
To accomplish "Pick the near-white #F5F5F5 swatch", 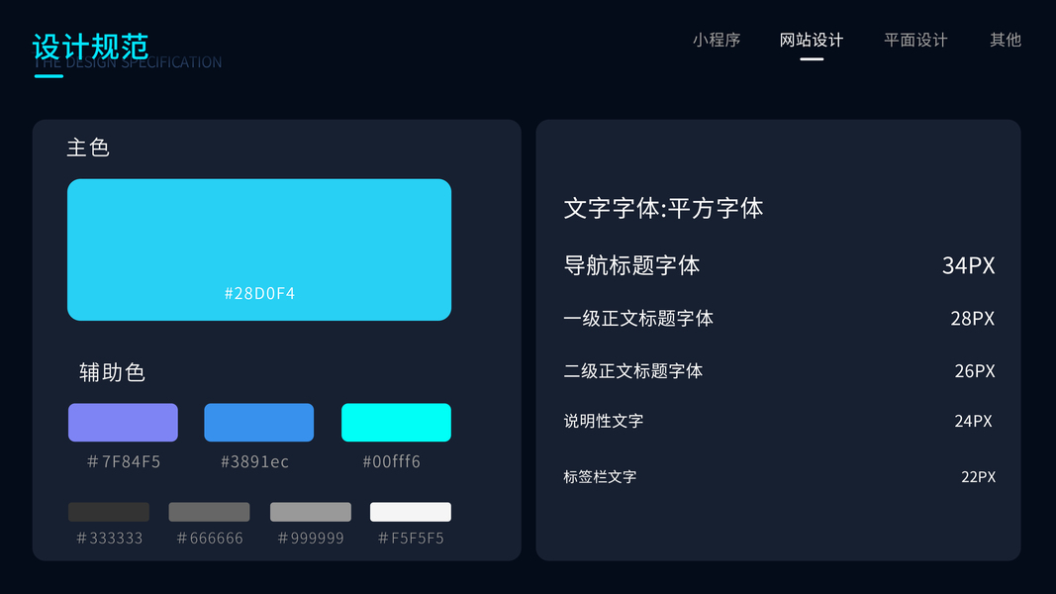I will click(x=411, y=512).
